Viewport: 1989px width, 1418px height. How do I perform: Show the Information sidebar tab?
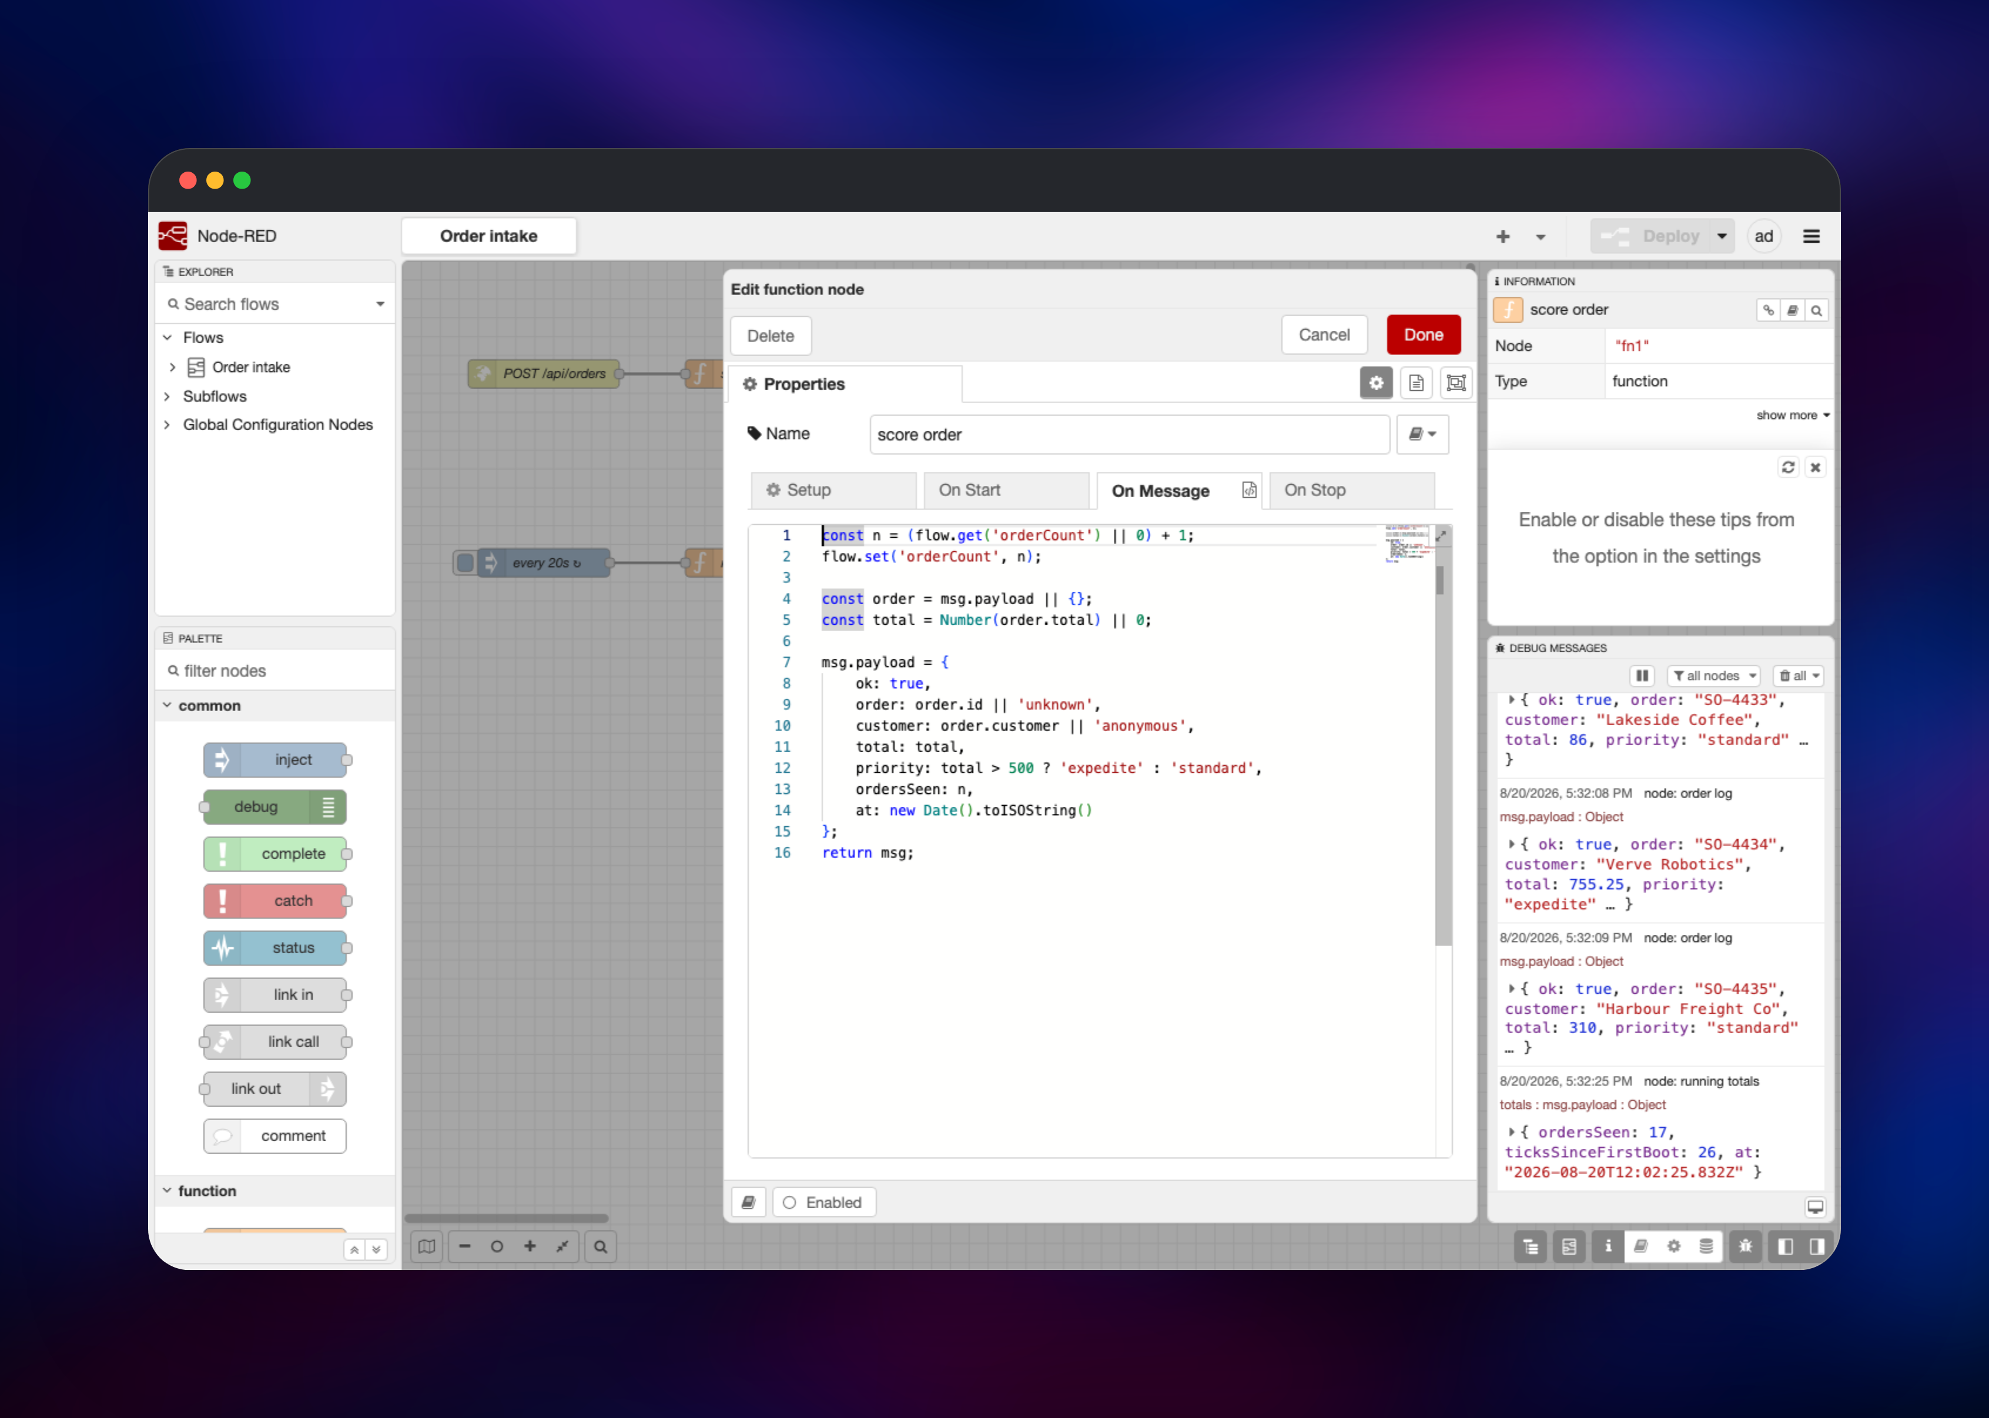[x=1608, y=1246]
